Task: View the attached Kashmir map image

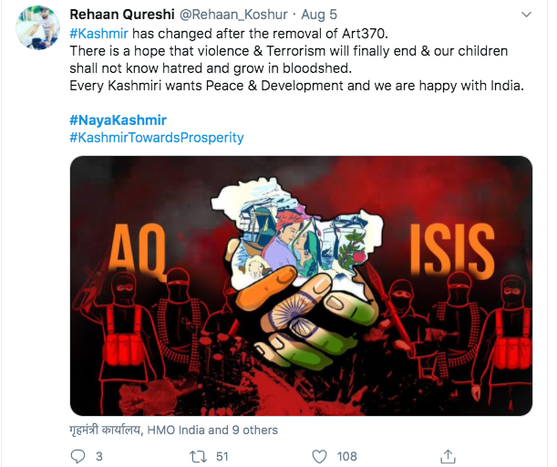Action: click(x=301, y=285)
